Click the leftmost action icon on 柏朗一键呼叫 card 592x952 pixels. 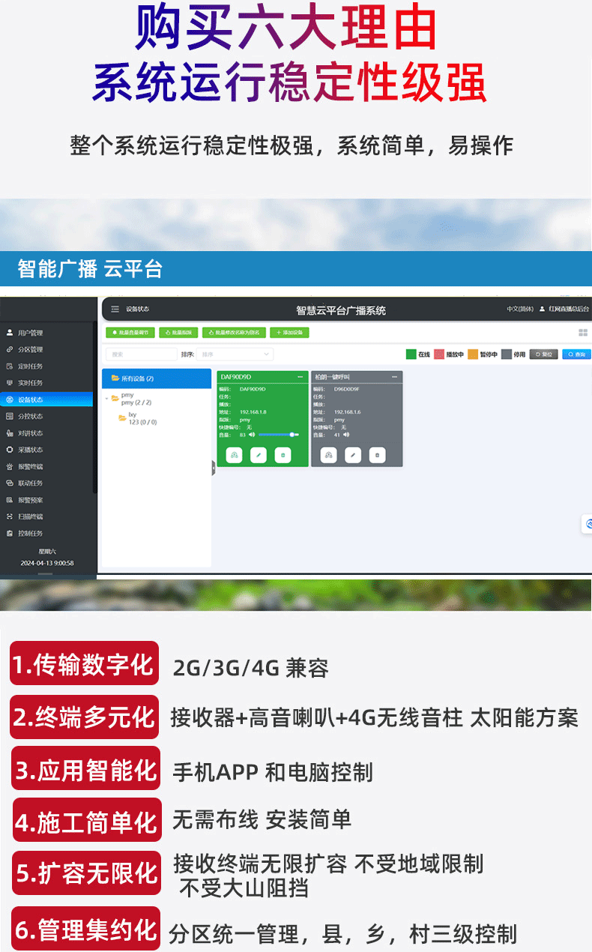[328, 454]
